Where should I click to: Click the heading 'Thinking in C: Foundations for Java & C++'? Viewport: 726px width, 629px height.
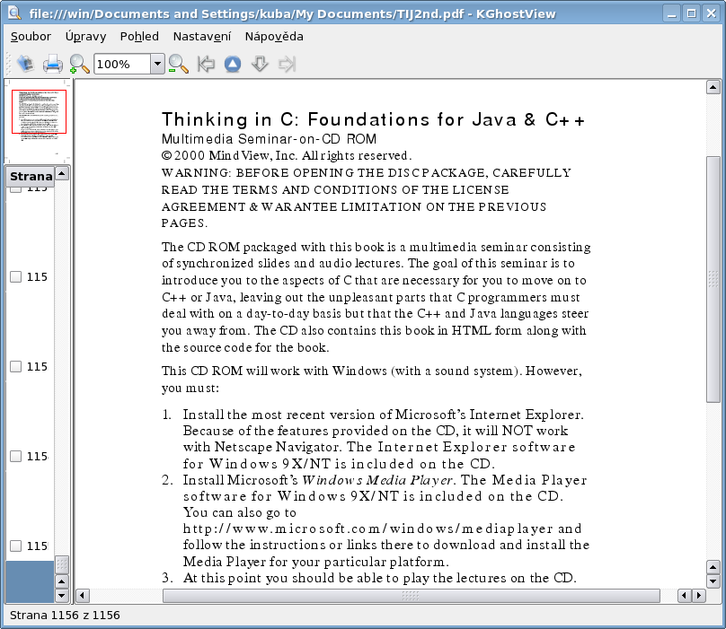[x=373, y=119]
